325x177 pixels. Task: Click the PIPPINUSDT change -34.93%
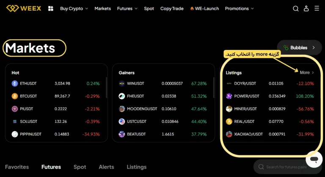91,134
